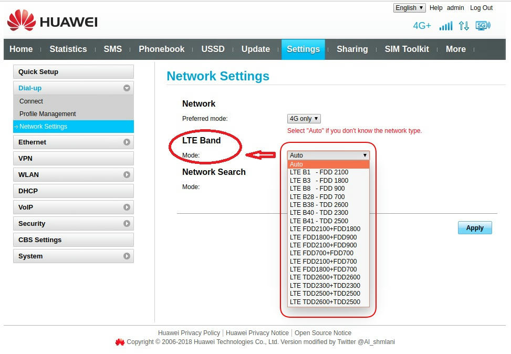This screenshot has width=511, height=354.
Task: Select Network Settings in sidebar
Action: 74,127
